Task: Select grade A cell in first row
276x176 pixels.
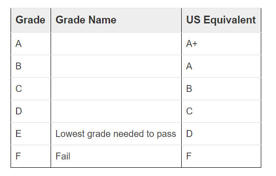Action: click(x=31, y=44)
